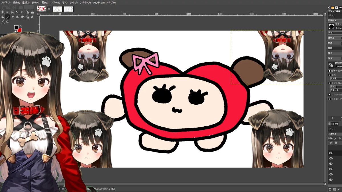Adjust the 不透明度 slider in layers panel
This screenshot has height=192, width=342.
(335, 134)
